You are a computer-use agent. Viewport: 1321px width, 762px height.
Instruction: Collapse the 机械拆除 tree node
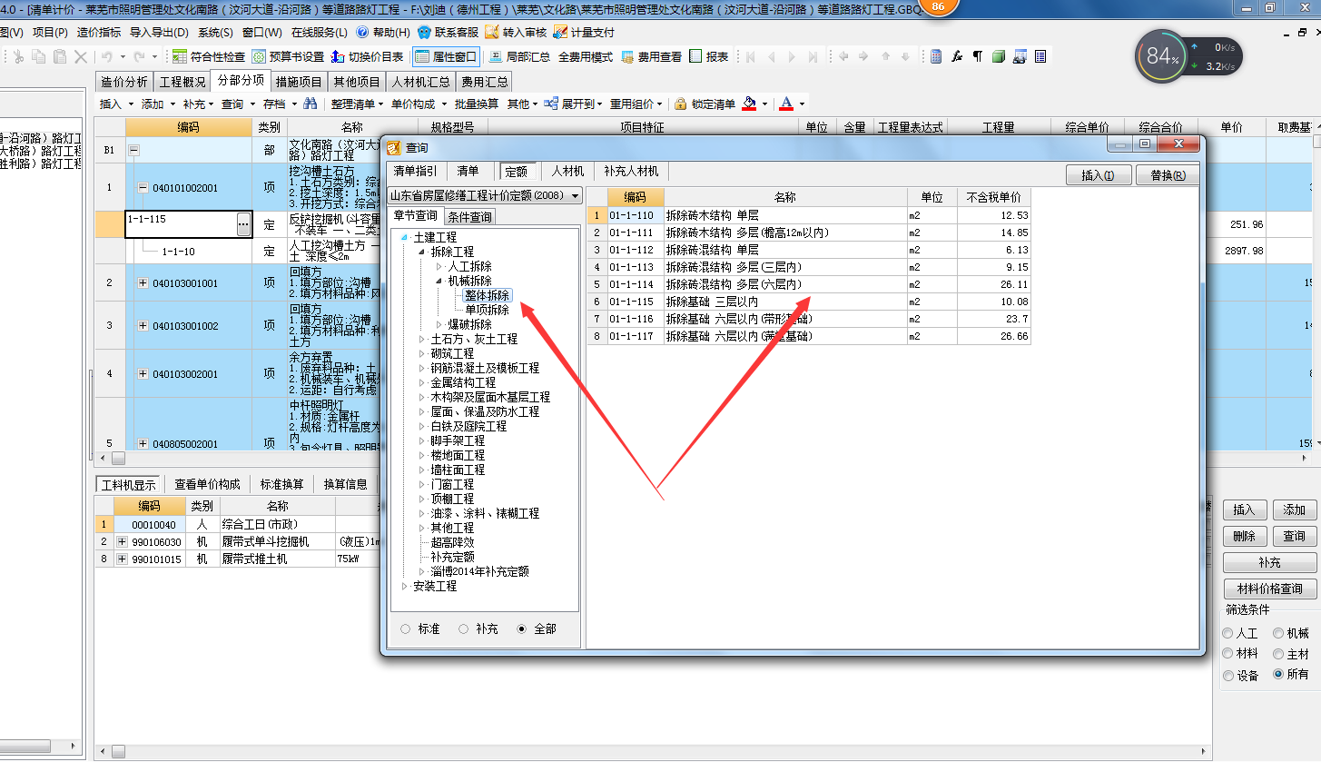tap(439, 281)
